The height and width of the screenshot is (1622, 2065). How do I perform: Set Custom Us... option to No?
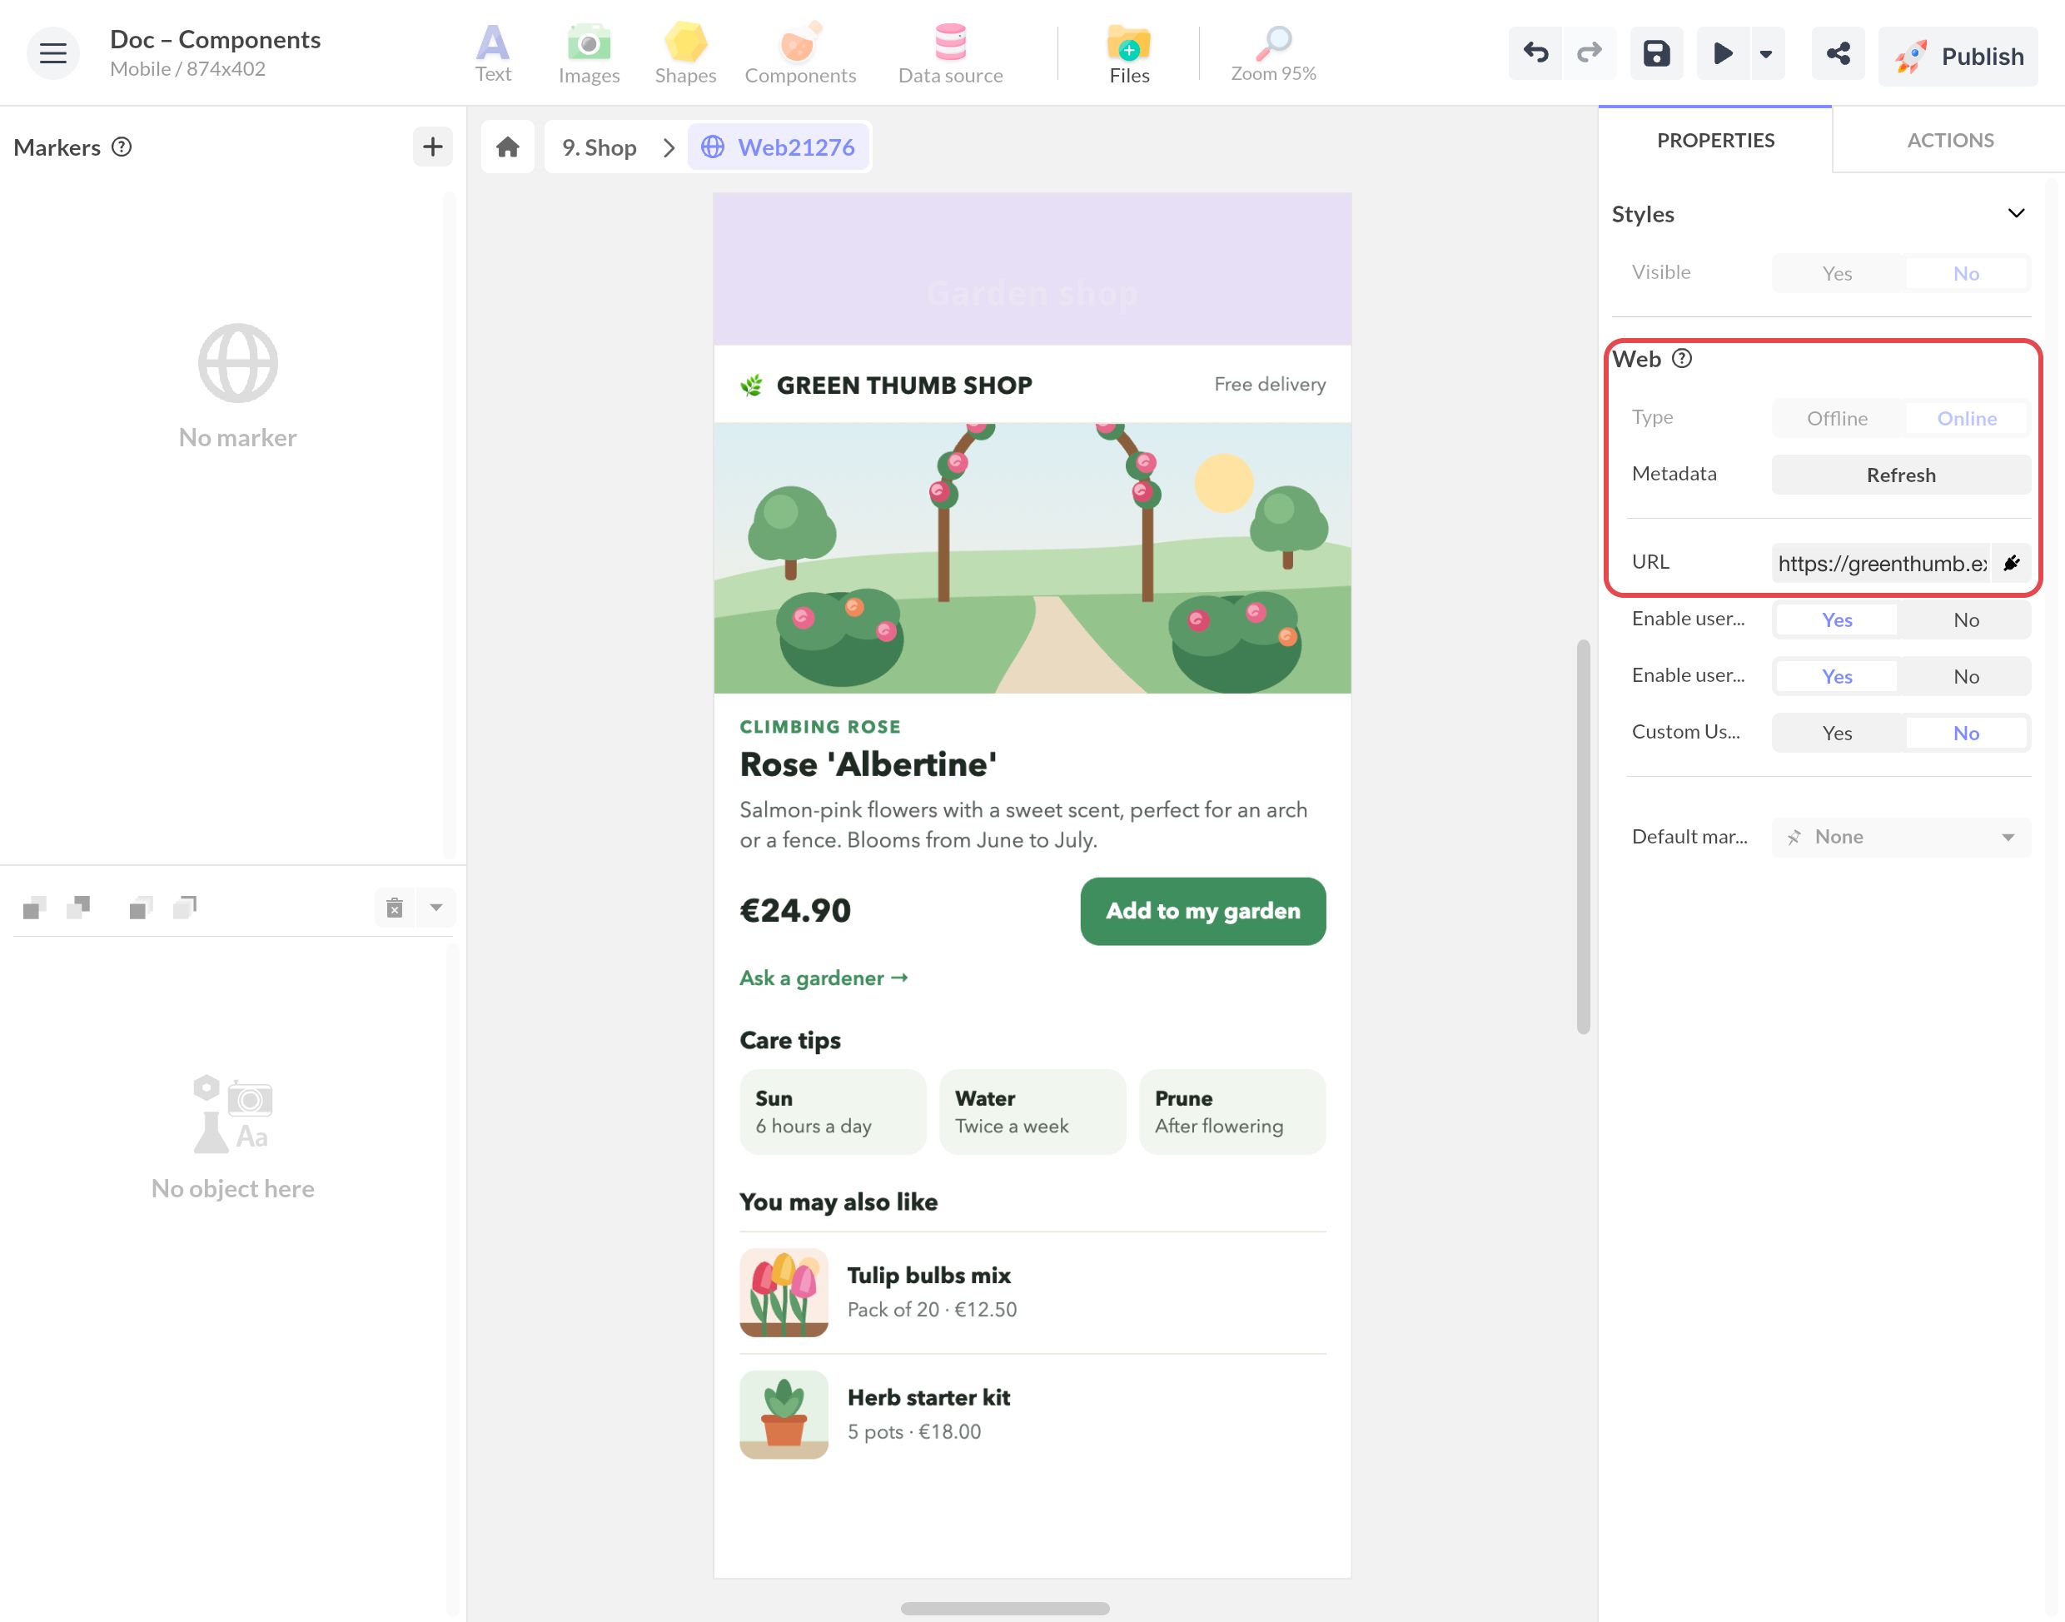pyautogui.click(x=1965, y=733)
